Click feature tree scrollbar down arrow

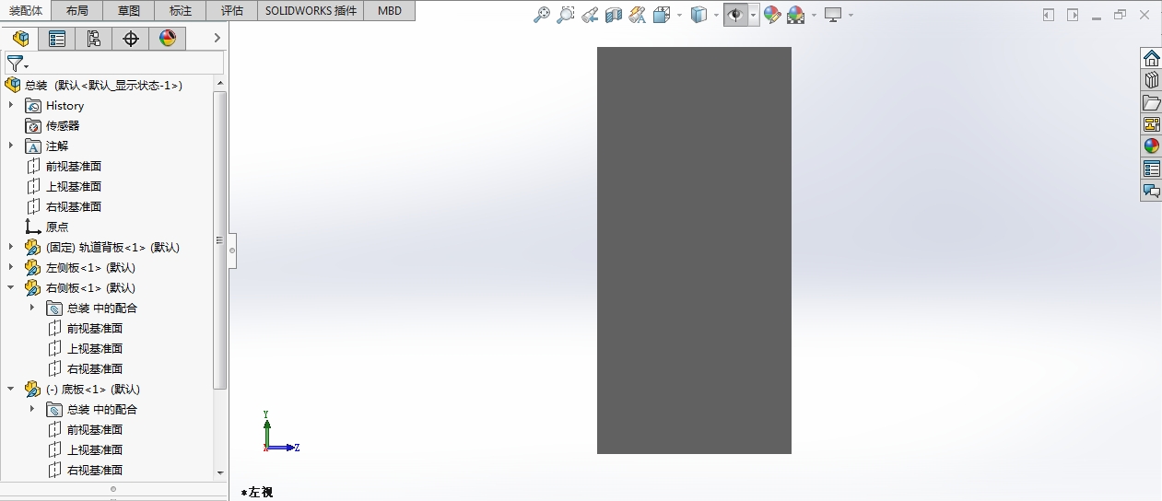click(x=219, y=472)
